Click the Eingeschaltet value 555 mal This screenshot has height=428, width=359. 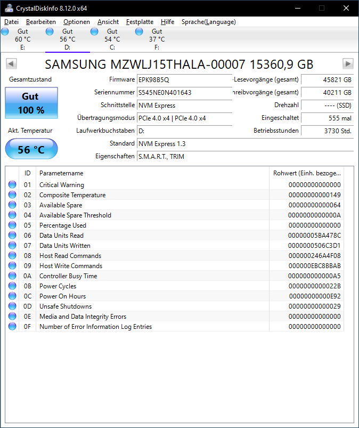[x=327, y=118]
